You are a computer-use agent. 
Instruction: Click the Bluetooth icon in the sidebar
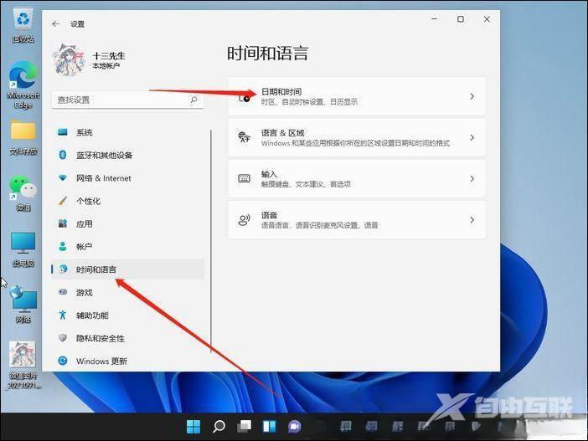[x=63, y=154]
